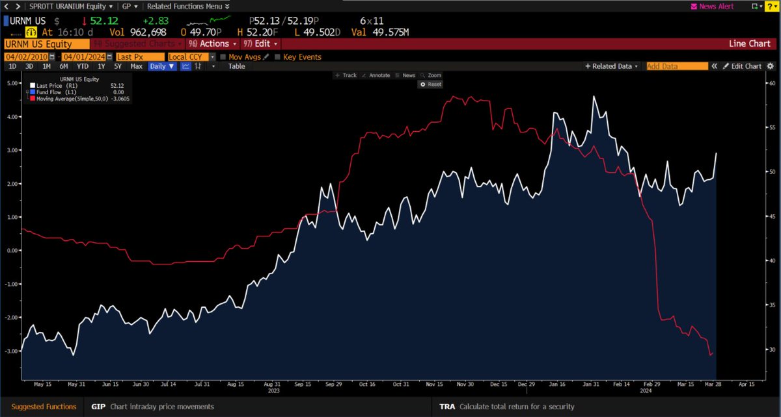Click the Edit Chart pencil icon

(725, 66)
